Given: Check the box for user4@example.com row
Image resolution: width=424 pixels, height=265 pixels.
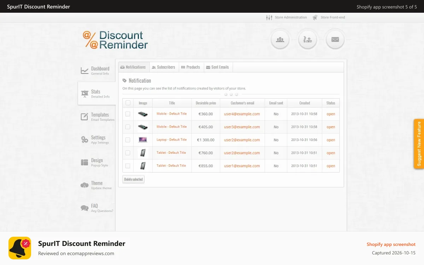Looking at the screenshot, I should [128, 114].
